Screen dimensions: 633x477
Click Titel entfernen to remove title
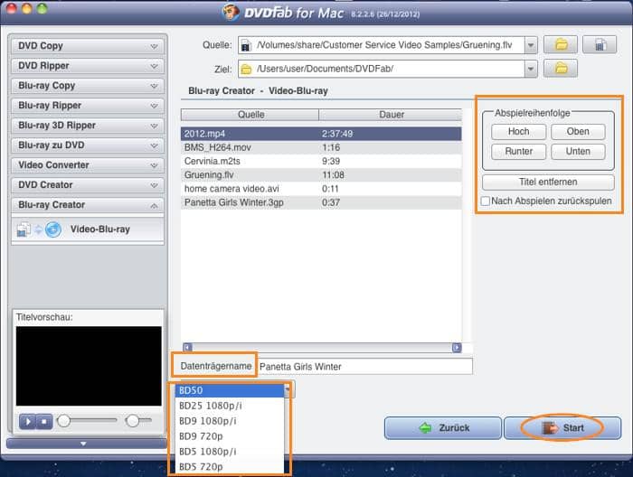[x=548, y=182]
